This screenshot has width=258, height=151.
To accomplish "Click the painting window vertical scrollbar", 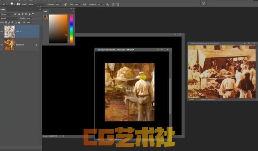I will [x=170, y=96].
